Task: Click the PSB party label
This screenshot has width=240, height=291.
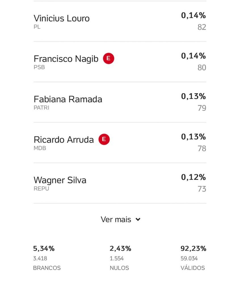Action: pos(39,67)
